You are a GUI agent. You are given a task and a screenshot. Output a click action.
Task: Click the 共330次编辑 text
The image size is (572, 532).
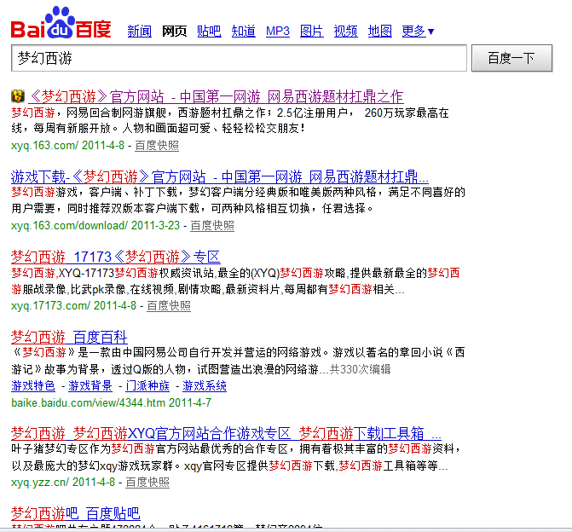coord(360,370)
